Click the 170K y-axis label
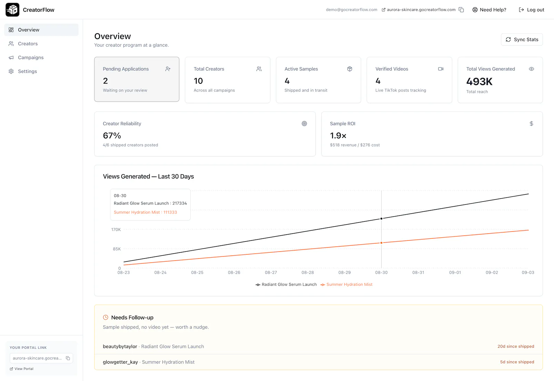This screenshot has height=381, width=554. click(116, 230)
